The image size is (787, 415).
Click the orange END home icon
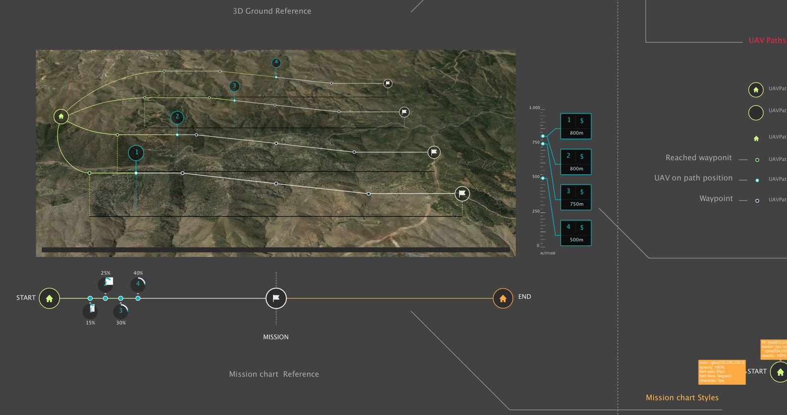[x=503, y=298]
